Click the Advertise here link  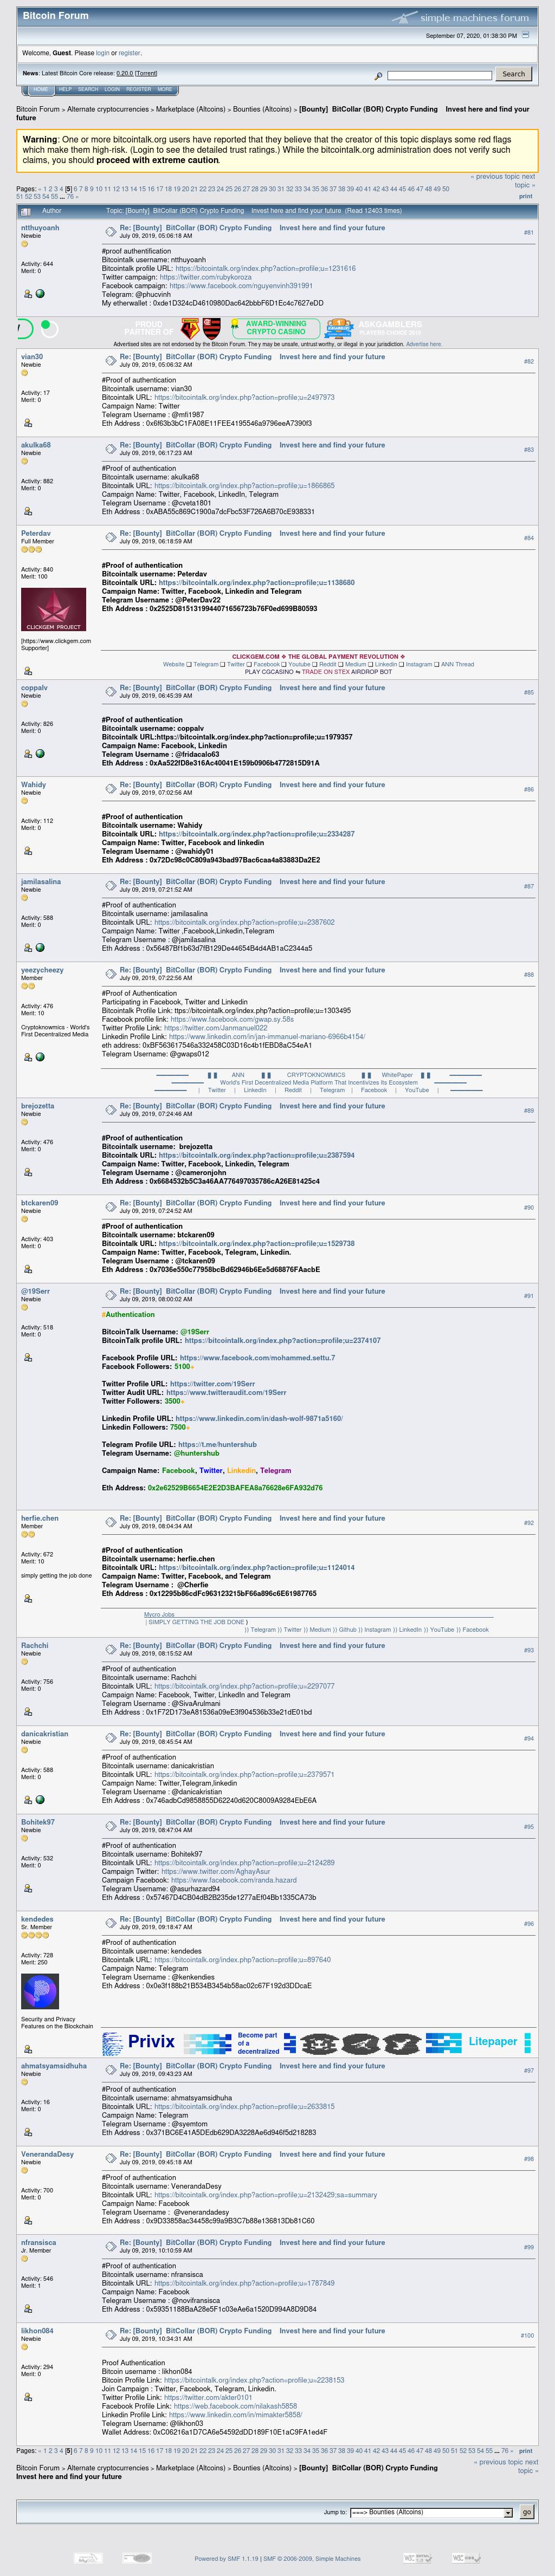click(423, 344)
